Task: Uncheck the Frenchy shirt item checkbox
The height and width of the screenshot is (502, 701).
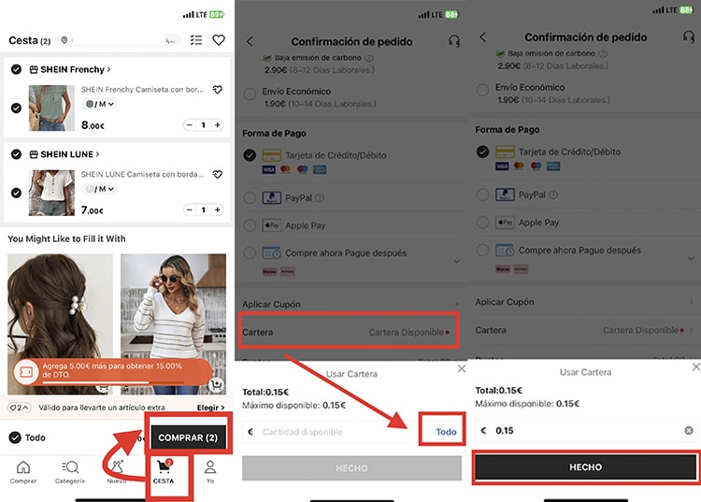Action: point(16,108)
